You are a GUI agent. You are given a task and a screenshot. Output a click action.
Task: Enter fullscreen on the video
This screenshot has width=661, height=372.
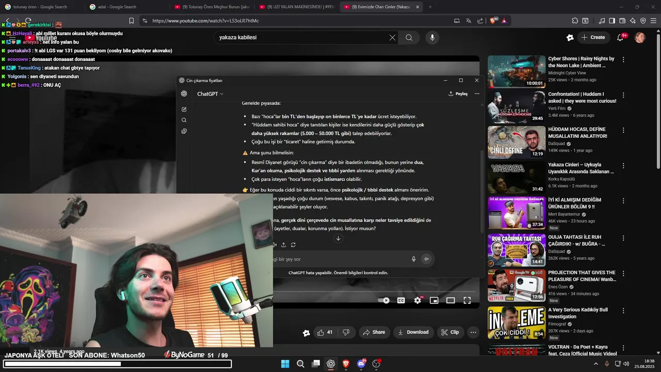click(467, 300)
